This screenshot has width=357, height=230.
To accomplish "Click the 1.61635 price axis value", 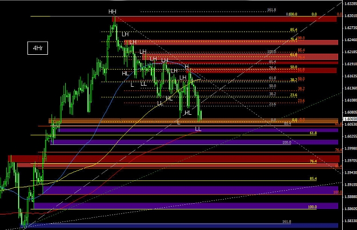I will 350,76.
